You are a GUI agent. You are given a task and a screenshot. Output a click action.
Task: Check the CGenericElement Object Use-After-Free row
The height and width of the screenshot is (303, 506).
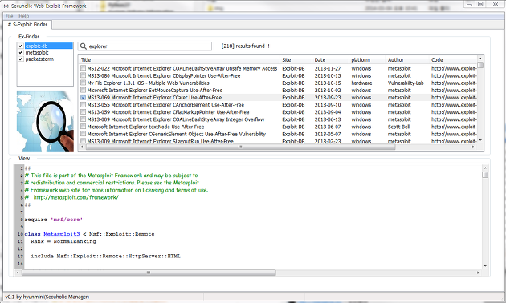click(84, 134)
